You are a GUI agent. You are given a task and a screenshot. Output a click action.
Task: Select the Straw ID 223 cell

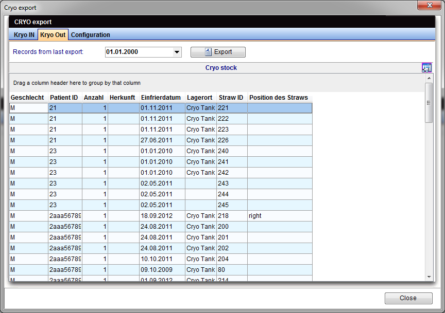232,130
